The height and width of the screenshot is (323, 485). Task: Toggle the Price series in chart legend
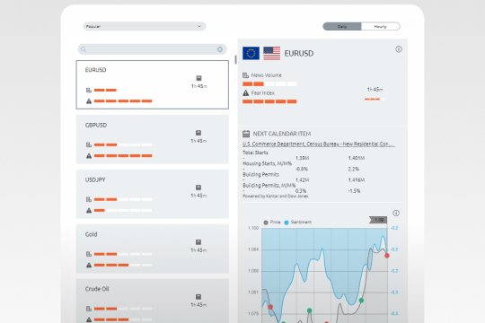tap(272, 223)
